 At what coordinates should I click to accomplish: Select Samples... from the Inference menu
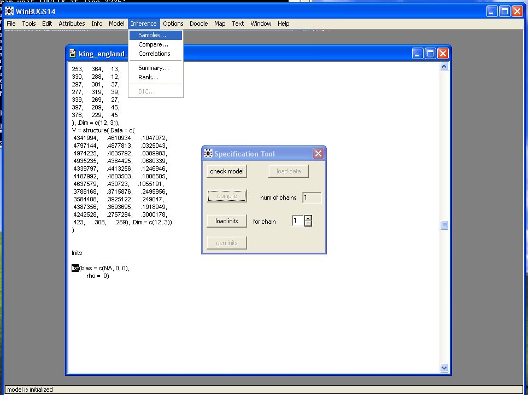(152, 35)
